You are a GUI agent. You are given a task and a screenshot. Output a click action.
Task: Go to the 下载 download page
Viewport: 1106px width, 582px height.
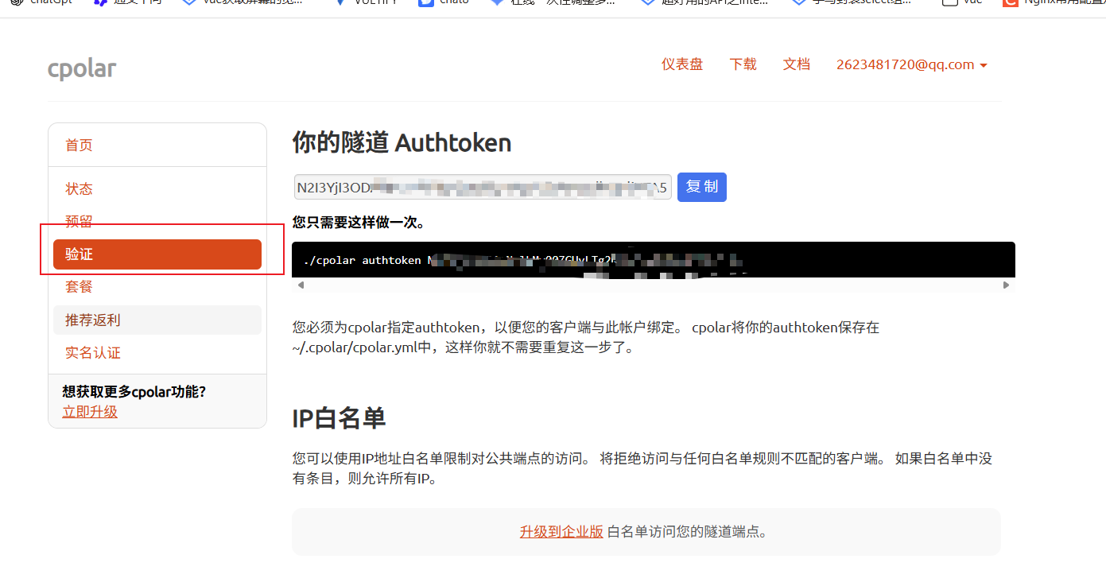point(743,64)
